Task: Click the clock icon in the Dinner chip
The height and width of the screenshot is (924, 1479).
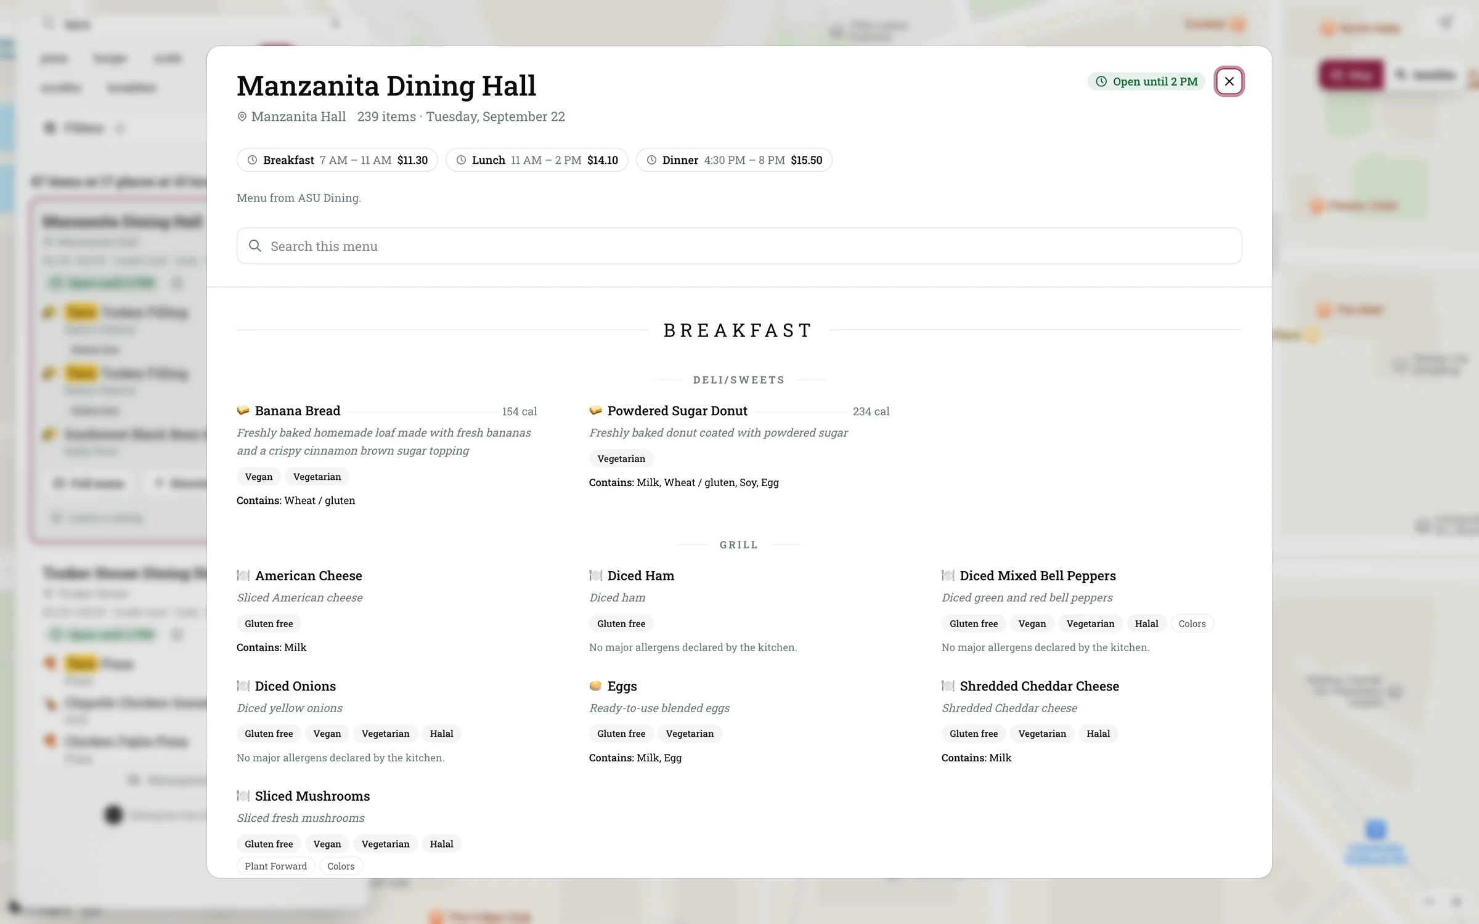Action: tap(651, 160)
